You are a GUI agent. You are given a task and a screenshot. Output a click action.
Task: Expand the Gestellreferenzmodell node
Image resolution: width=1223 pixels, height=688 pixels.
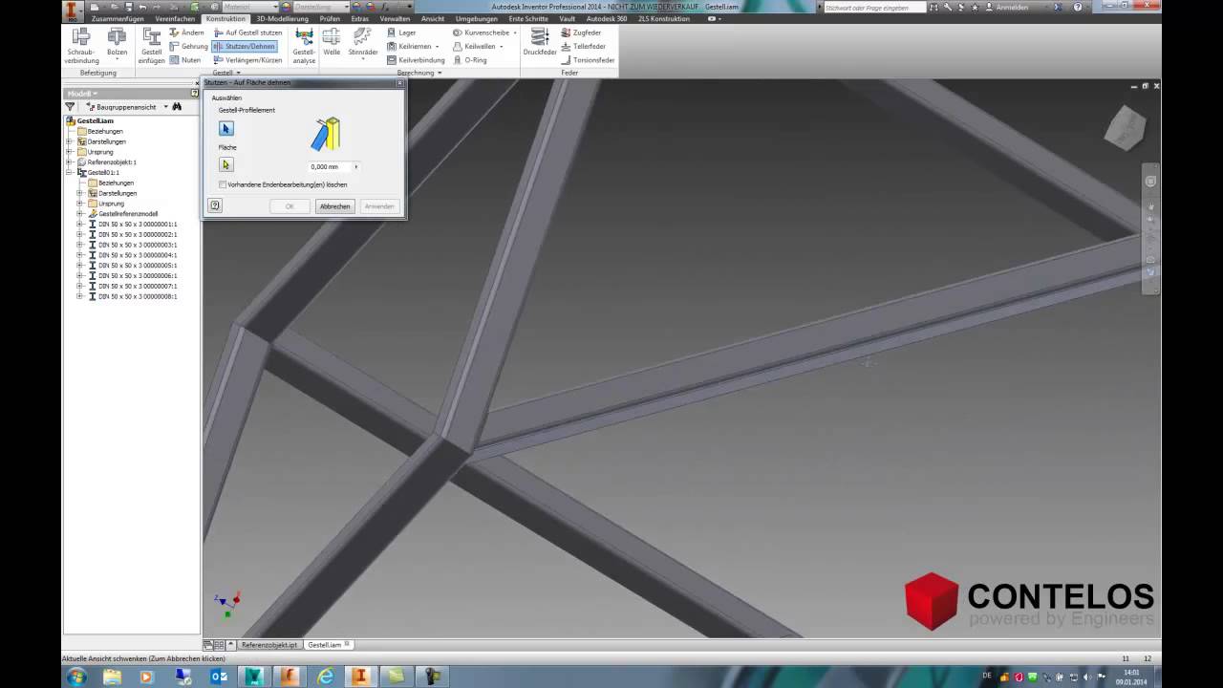point(80,214)
